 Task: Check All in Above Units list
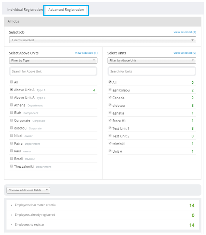(12, 82)
